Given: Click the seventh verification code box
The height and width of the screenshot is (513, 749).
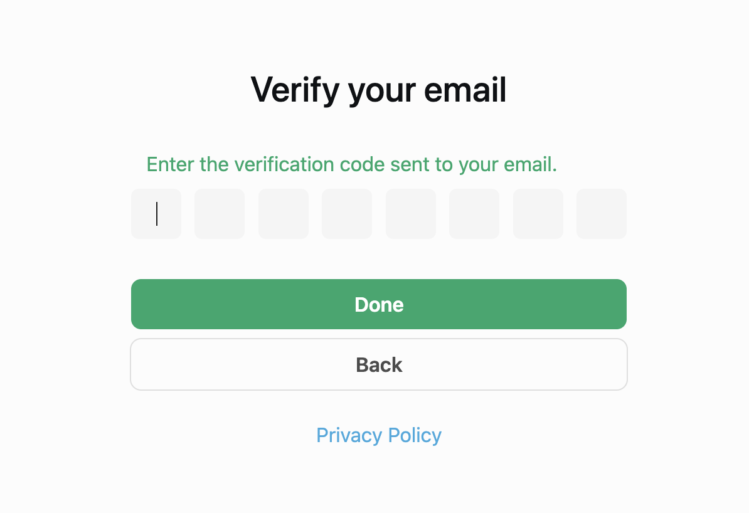Looking at the screenshot, I should point(538,214).
